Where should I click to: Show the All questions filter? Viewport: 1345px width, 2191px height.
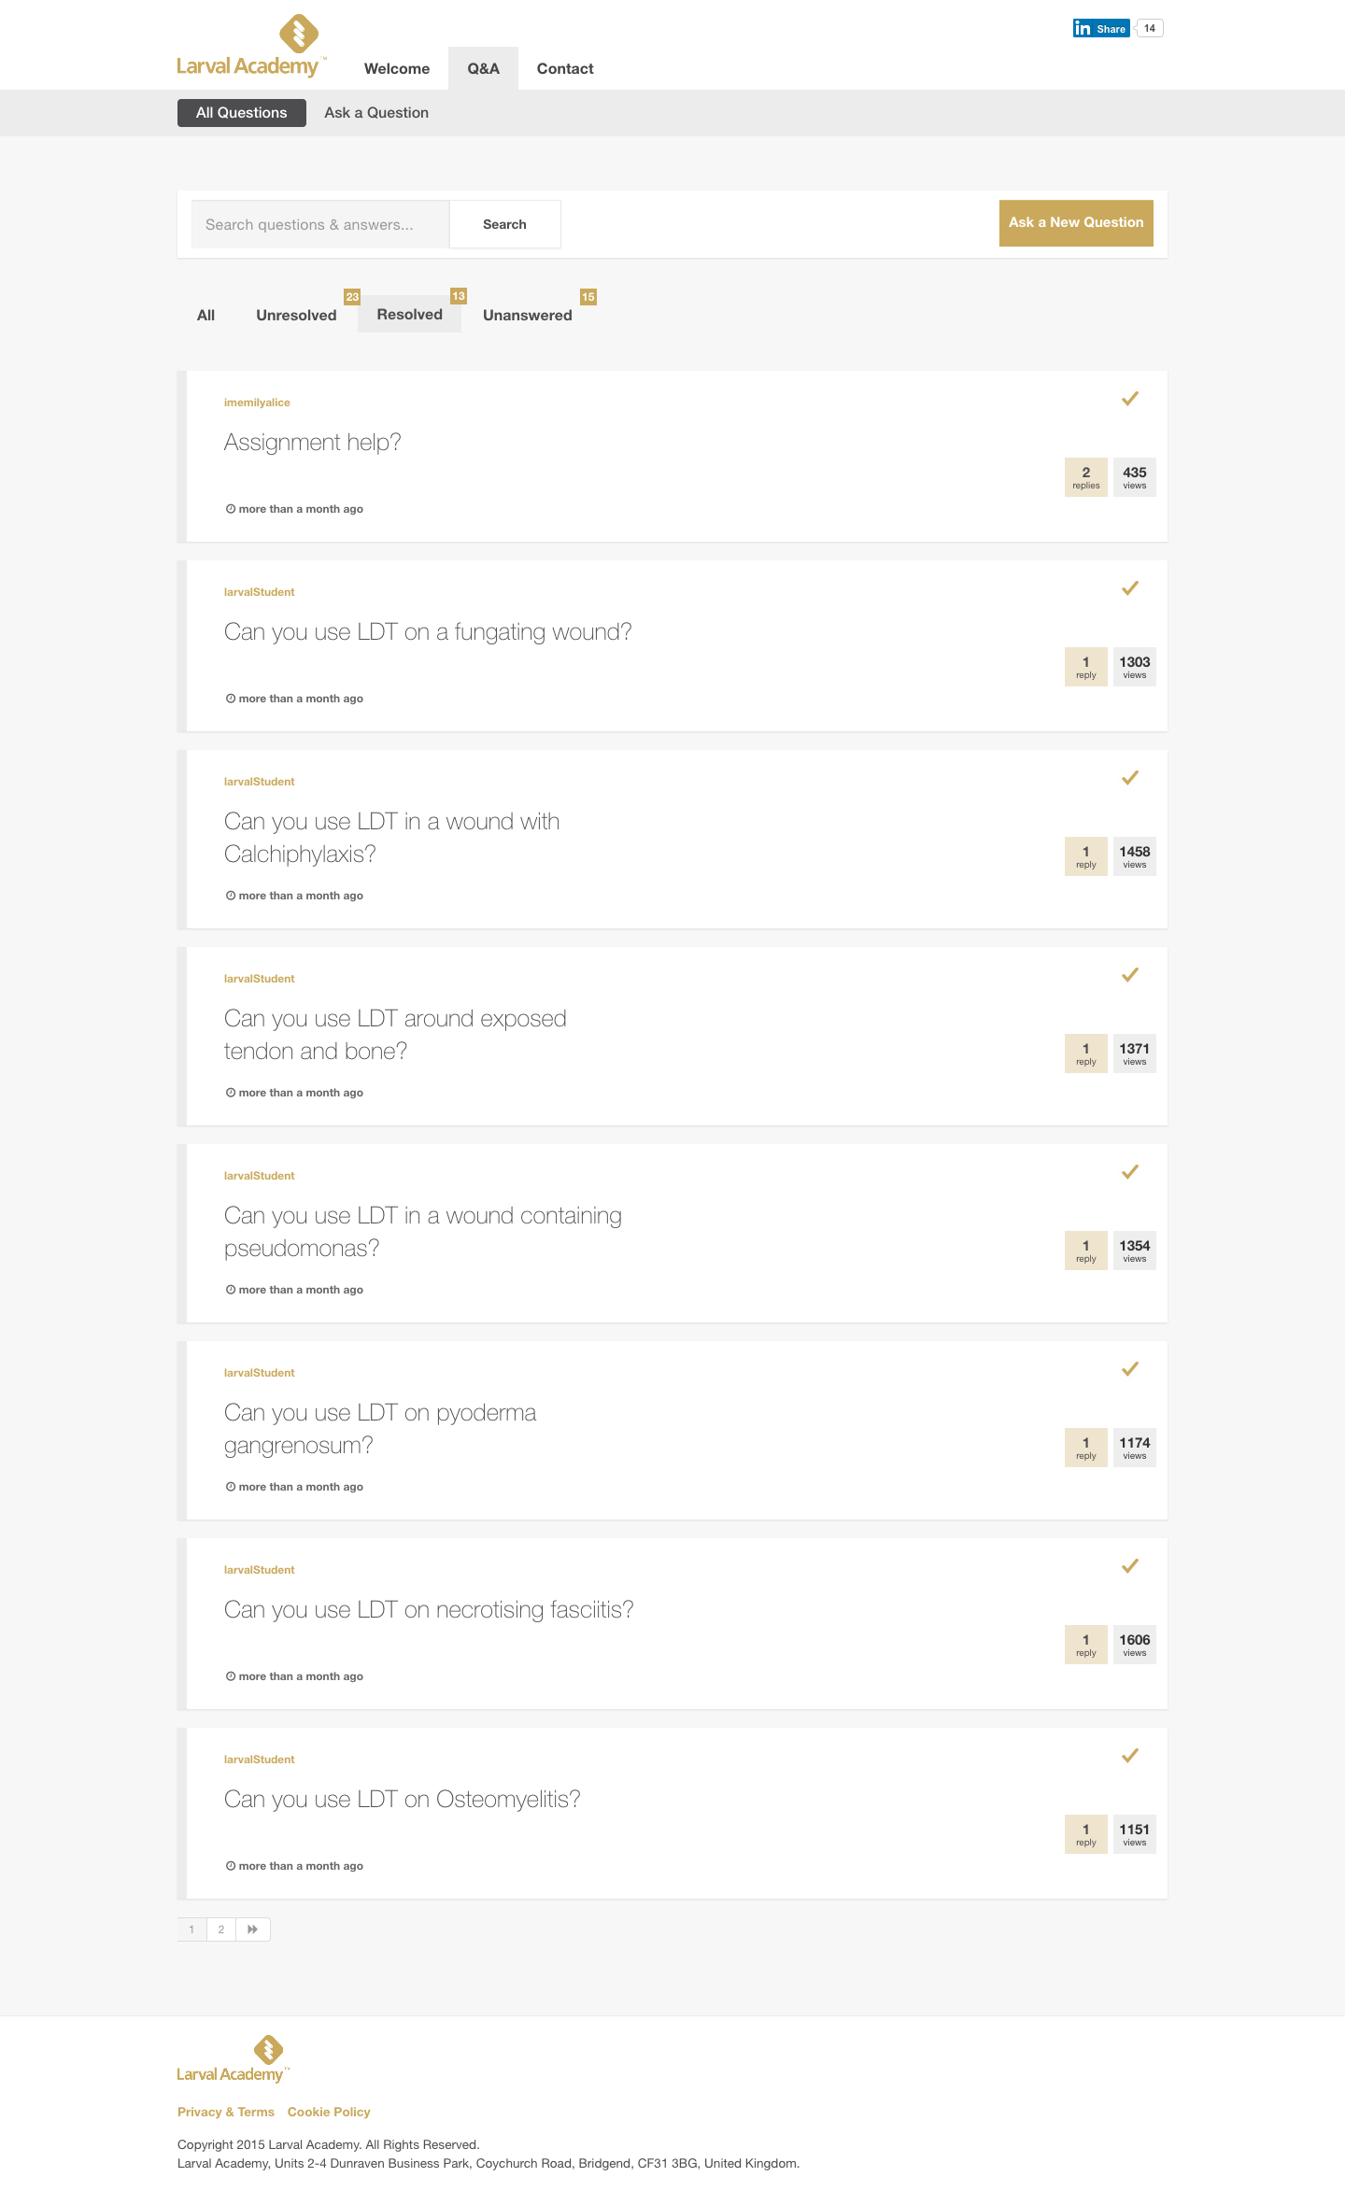pyautogui.click(x=205, y=316)
